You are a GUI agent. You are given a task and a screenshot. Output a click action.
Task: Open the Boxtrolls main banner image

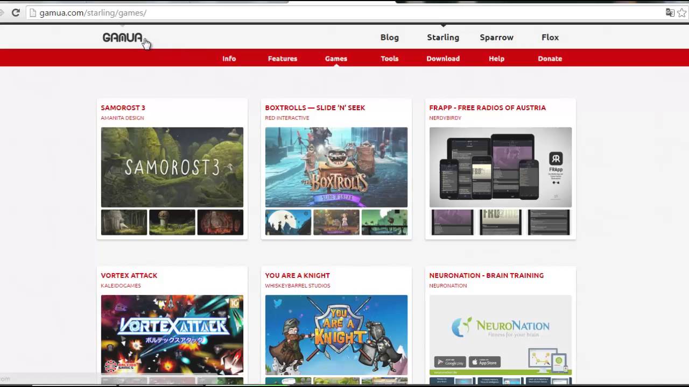336,167
